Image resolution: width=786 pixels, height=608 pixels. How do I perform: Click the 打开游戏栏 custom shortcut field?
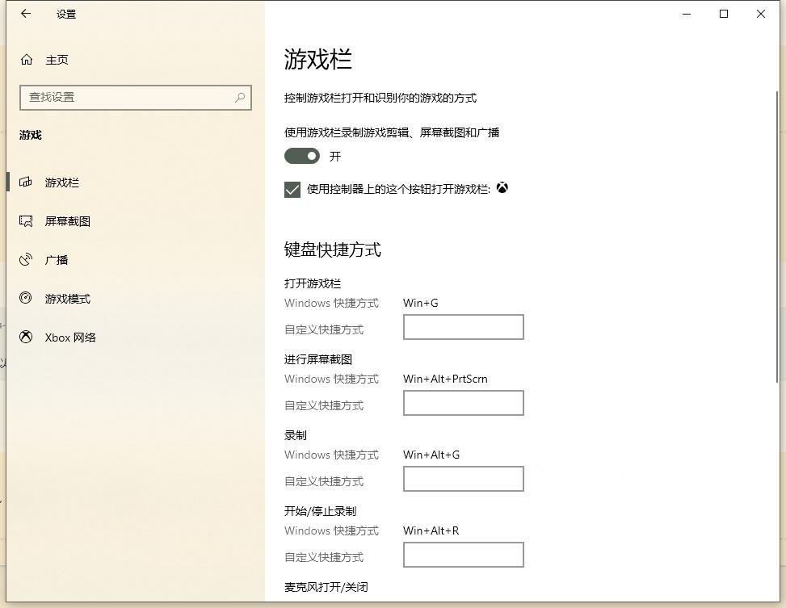463,326
